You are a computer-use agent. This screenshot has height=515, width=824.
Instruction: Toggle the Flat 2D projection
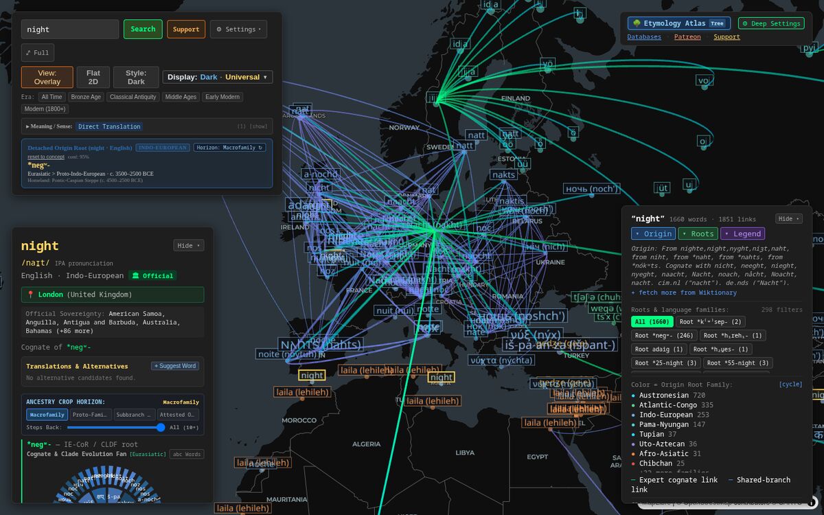(93, 77)
